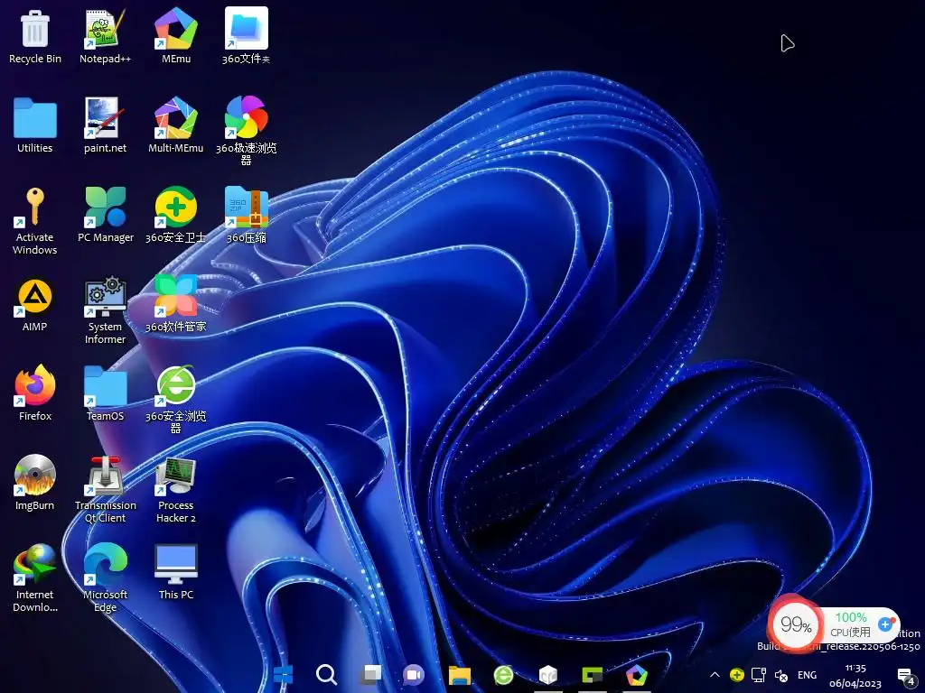Open the clock and date flyout
This screenshot has height=693, width=925.
tap(855, 676)
